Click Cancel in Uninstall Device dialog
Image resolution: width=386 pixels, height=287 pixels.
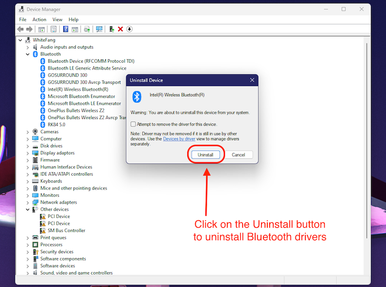(238, 154)
